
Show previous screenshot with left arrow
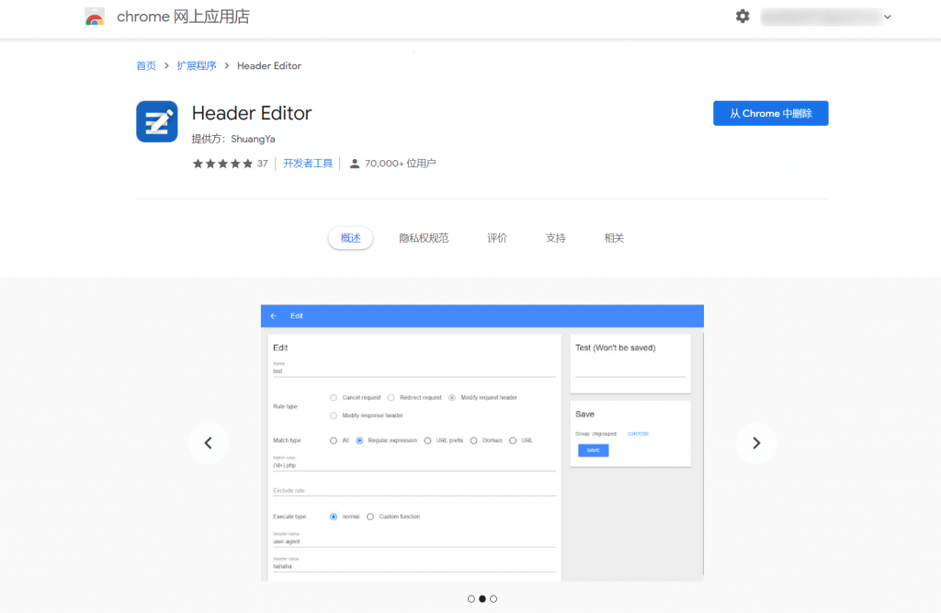(x=209, y=443)
